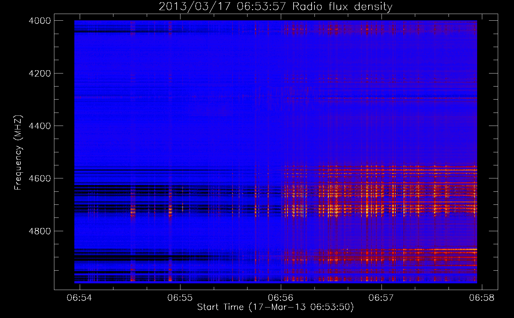Click the 06:58 time tick label
The height and width of the screenshot is (318, 514).
482,298
